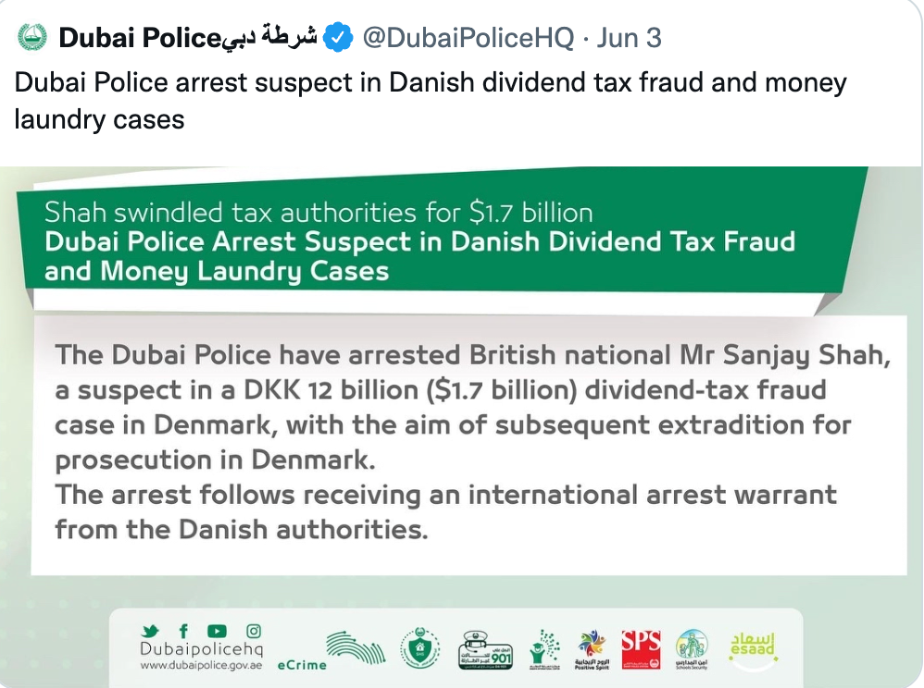
Task: Click the Positive Spirit colorful logo
Action: tap(592, 650)
